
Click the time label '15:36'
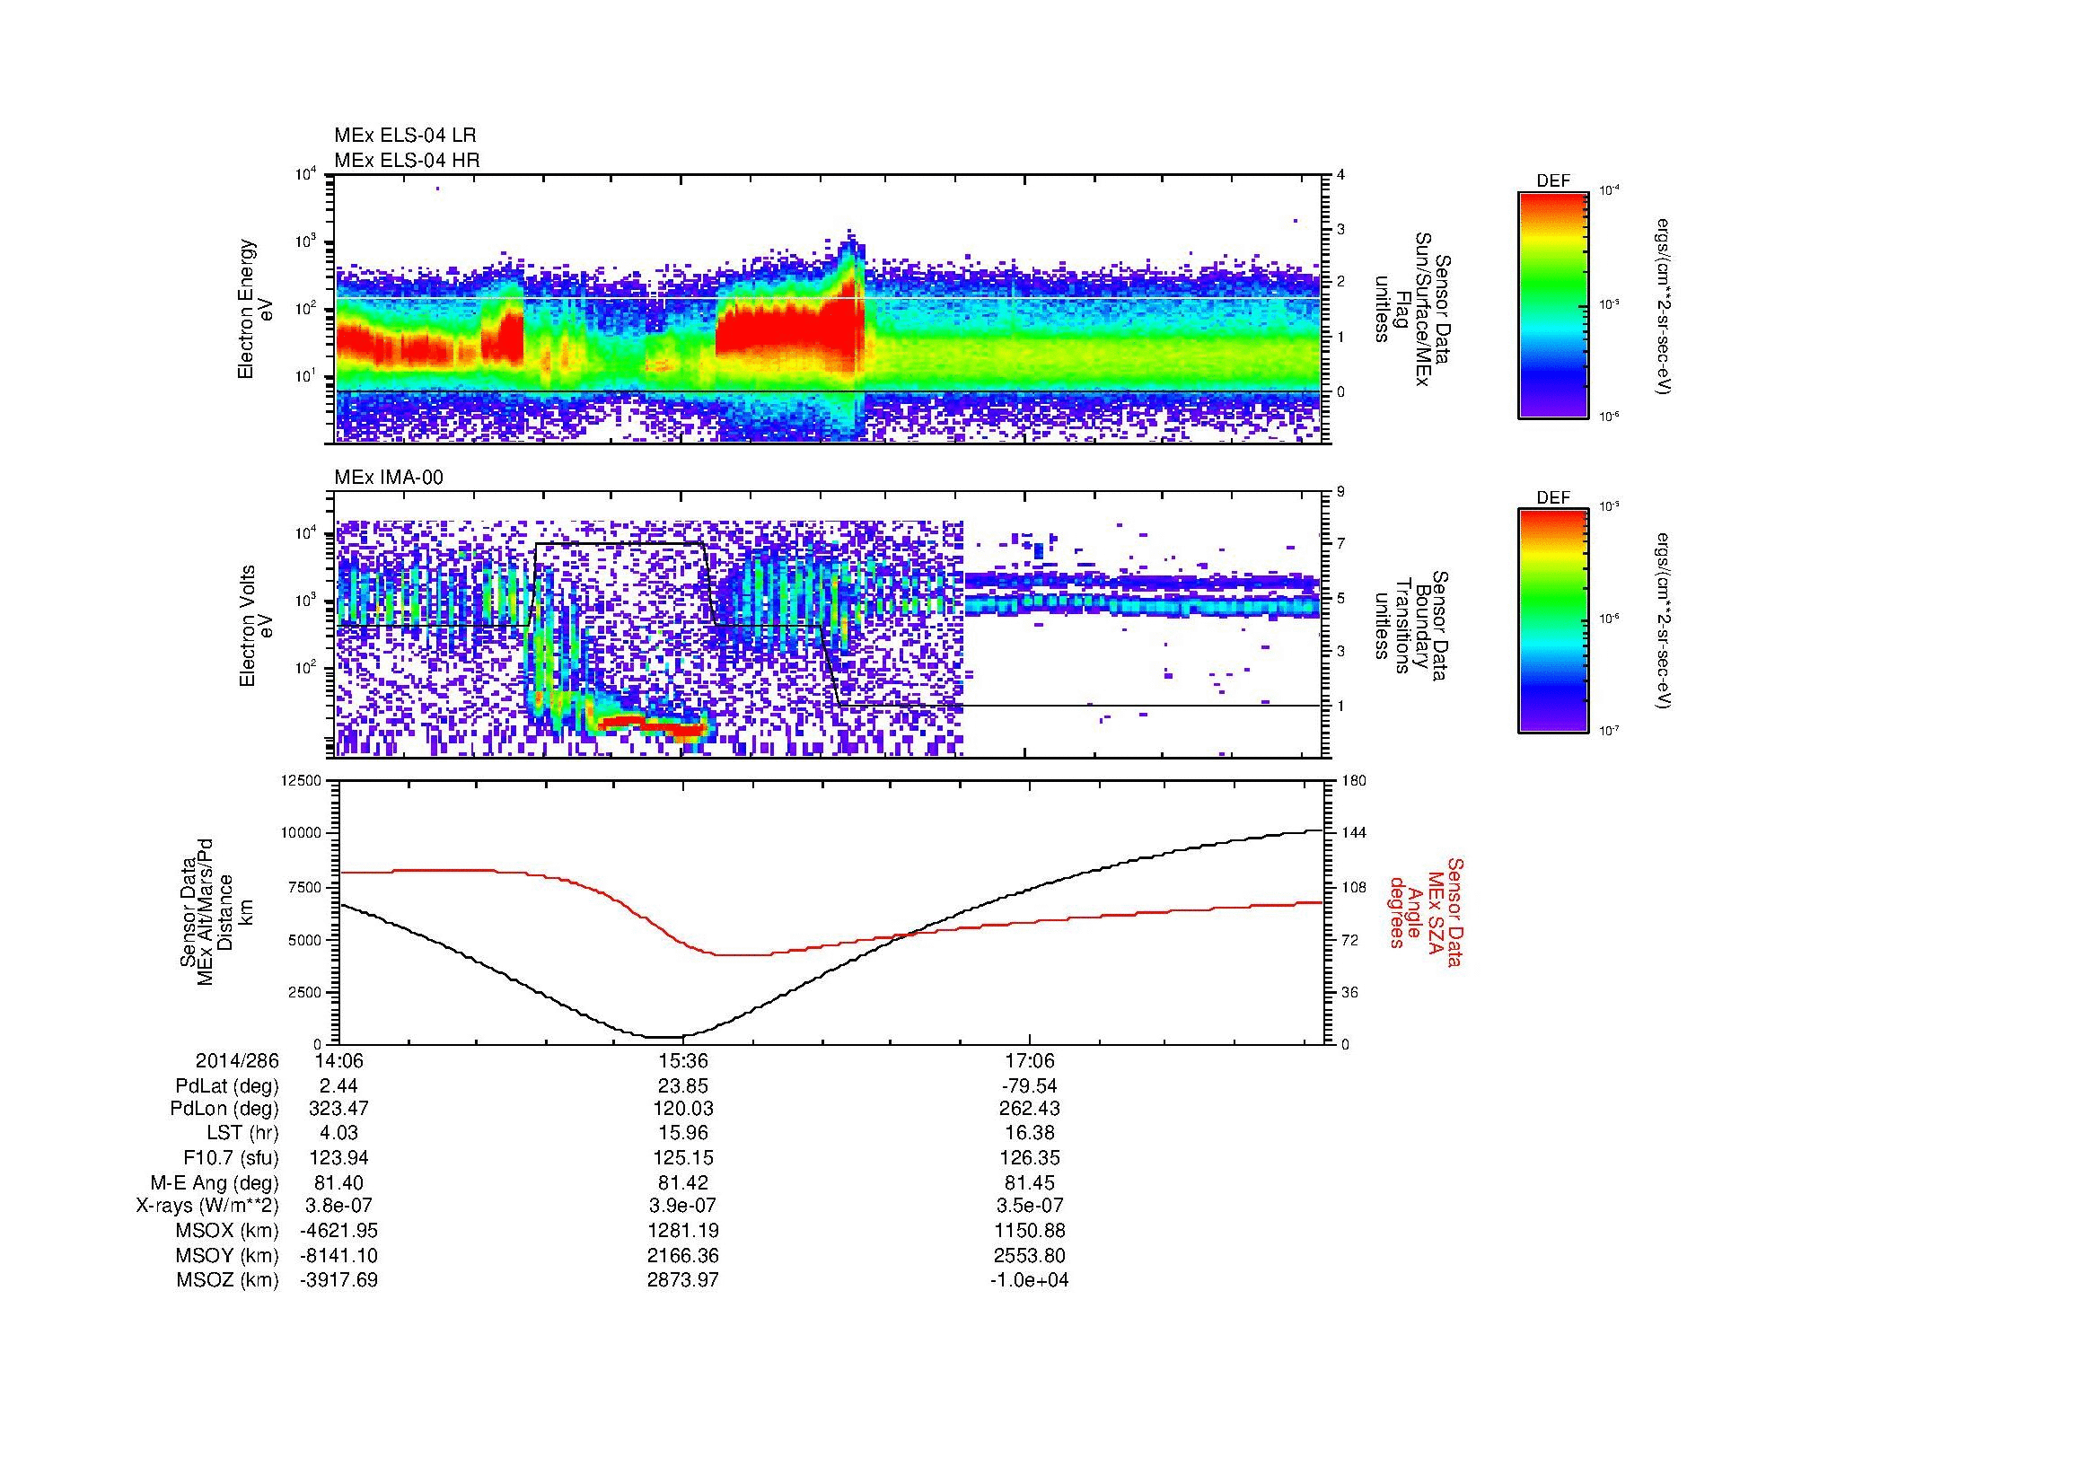click(683, 1060)
